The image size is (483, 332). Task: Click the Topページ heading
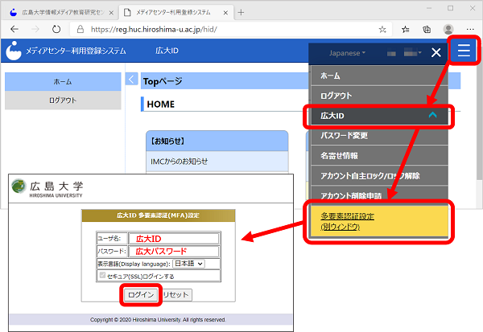[163, 81]
